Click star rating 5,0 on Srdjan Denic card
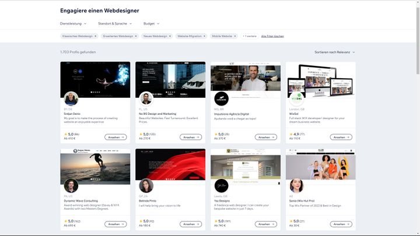 [72, 135]
